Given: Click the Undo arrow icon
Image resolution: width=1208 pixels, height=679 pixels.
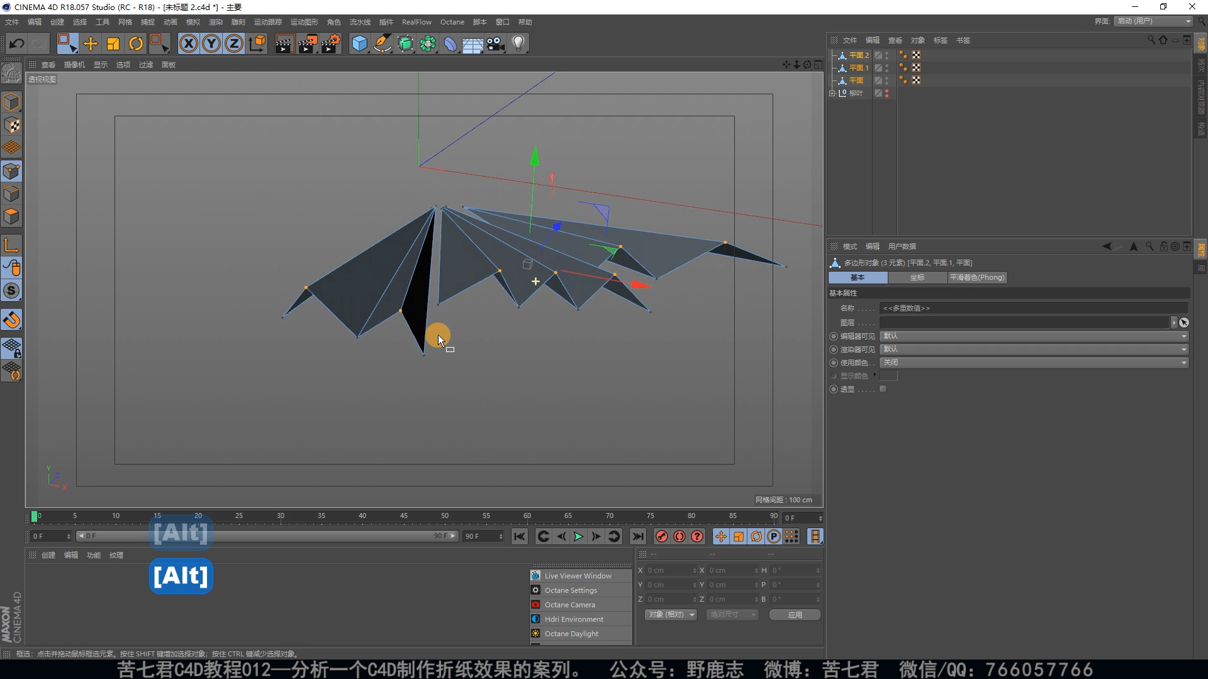Looking at the screenshot, I should coord(17,43).
